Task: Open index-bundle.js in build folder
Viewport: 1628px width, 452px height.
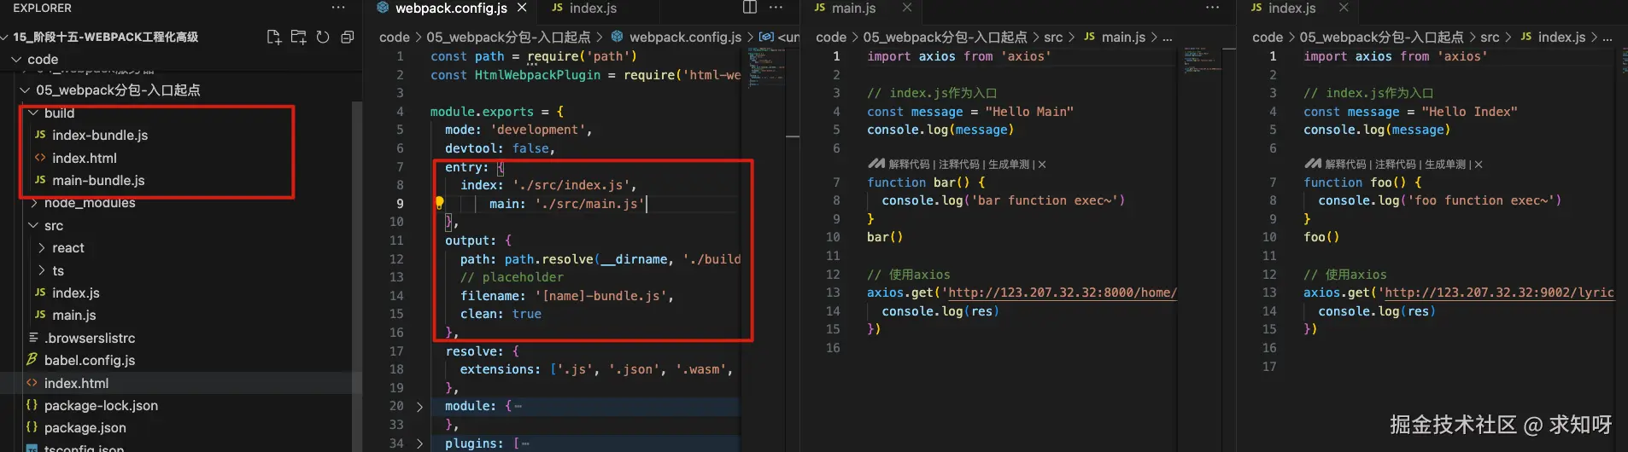Action: (x=99, y=135)
